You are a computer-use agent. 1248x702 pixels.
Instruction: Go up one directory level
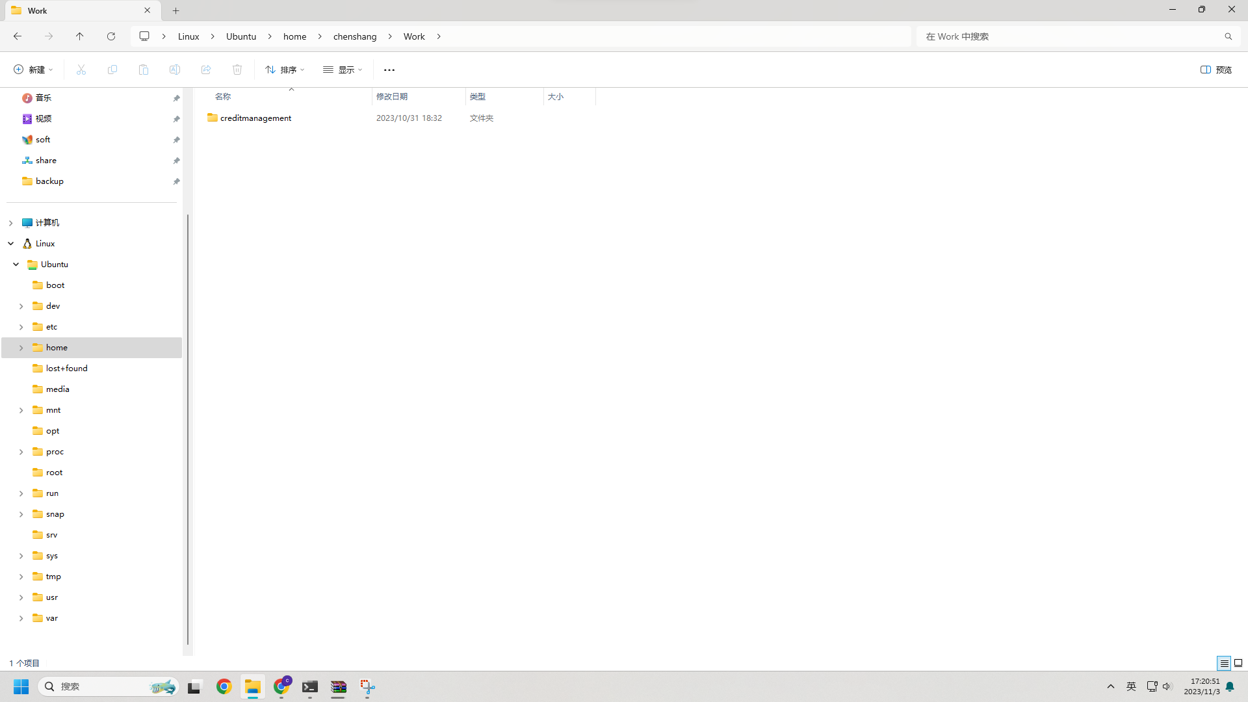pos(80,36)
